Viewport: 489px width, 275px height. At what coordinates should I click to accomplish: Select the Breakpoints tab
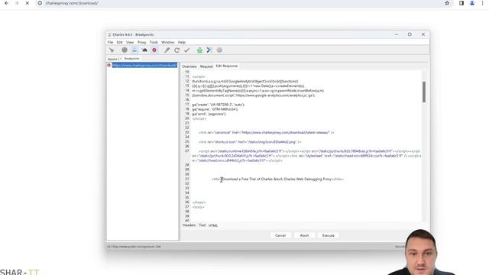131,59
